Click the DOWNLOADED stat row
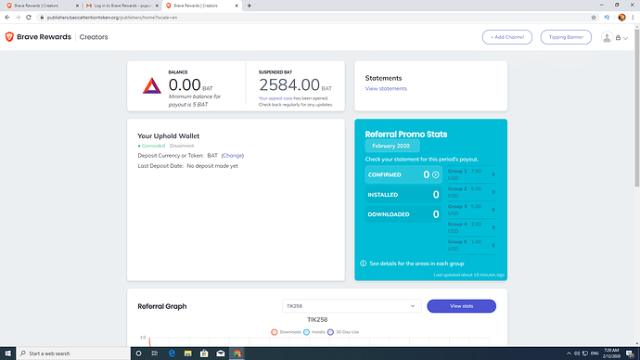Image resolution: width=640 pixels, height=360 pixels. (403, 214)
